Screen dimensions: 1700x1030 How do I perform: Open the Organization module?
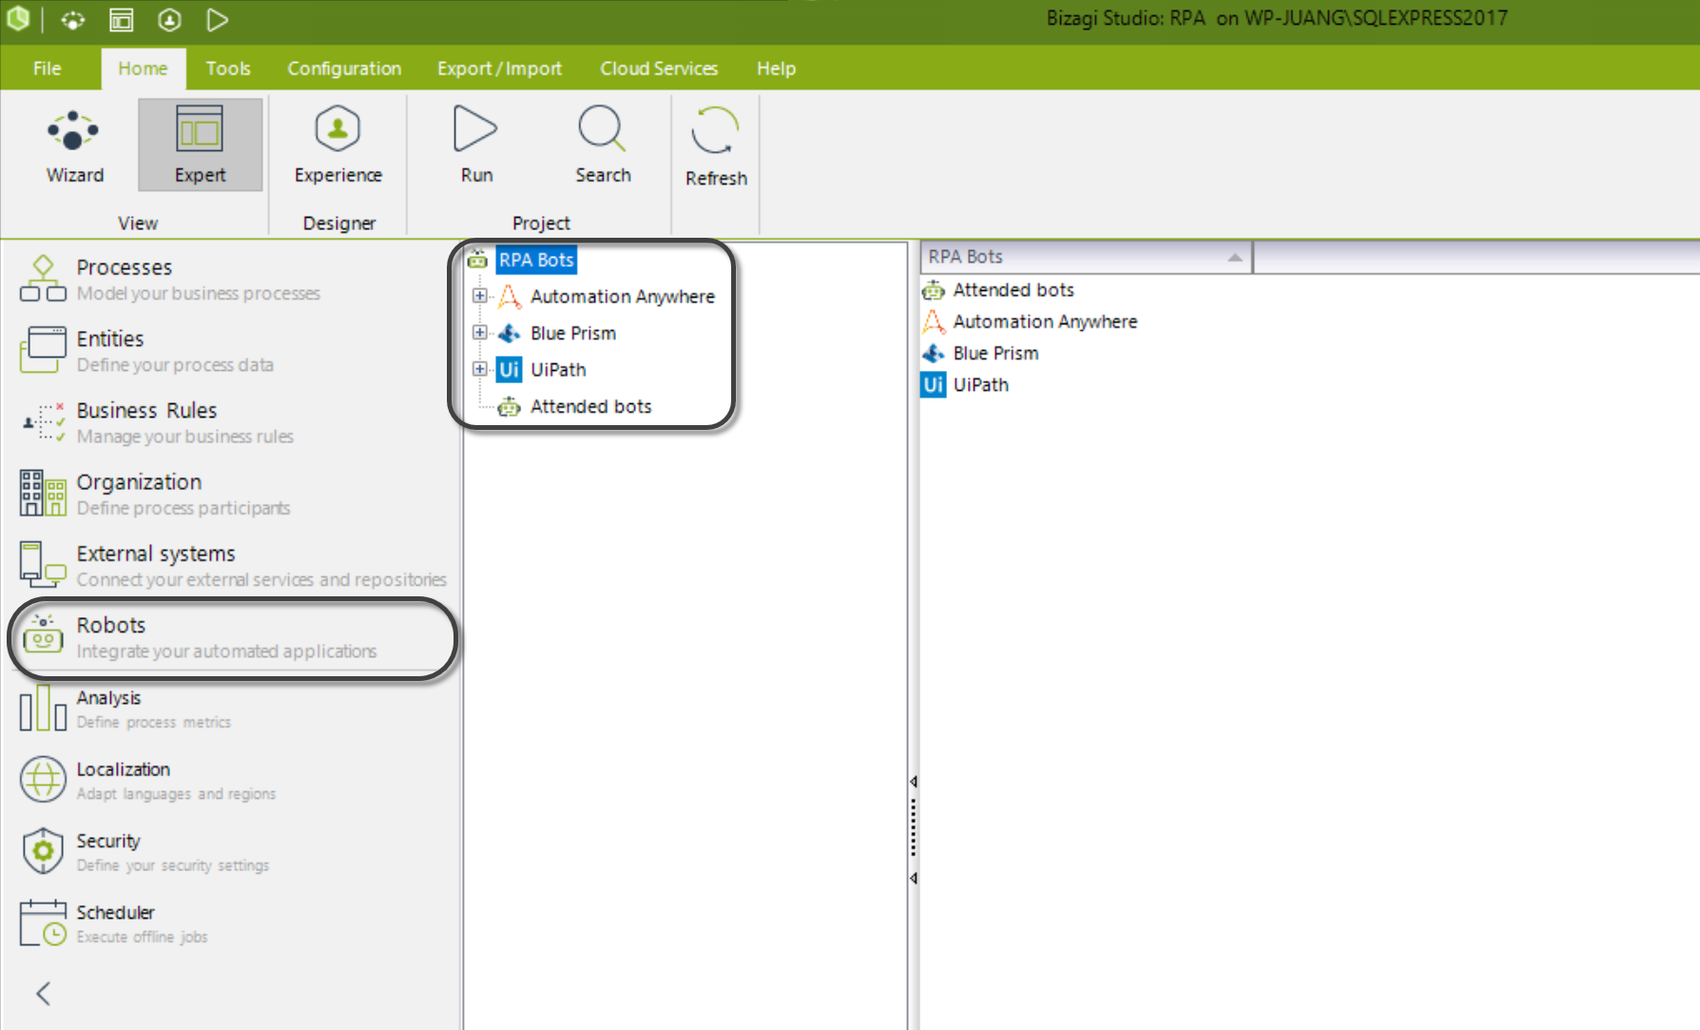point(233,495)
